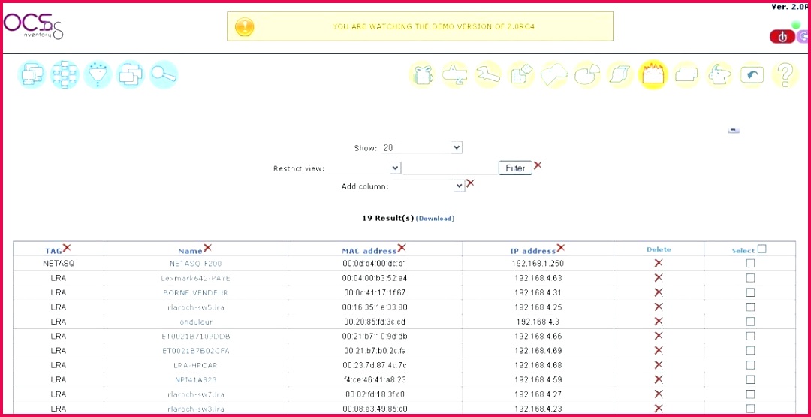The height and width of the screenshot is (417, 811).
Task: Open the all computers icon
Action: click(32, 75)
